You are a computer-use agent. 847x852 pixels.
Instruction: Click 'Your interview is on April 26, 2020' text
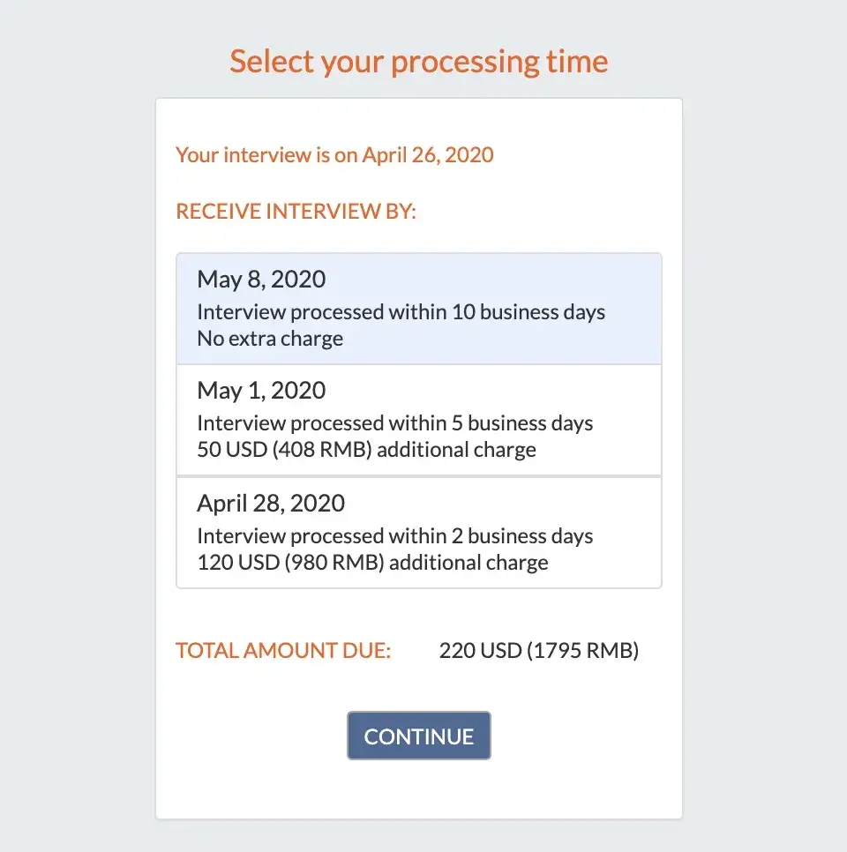334,155
